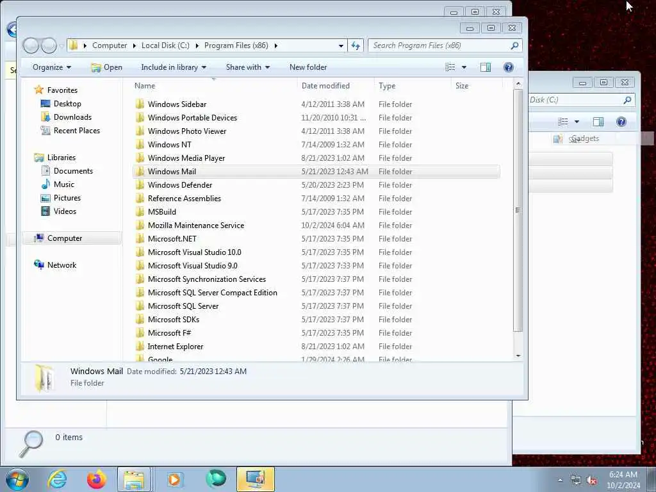The height and width of the screenshot is (492, 656).
Task: Select the Microsoft SDKs folder icon
Action: [x=140, y=319]
